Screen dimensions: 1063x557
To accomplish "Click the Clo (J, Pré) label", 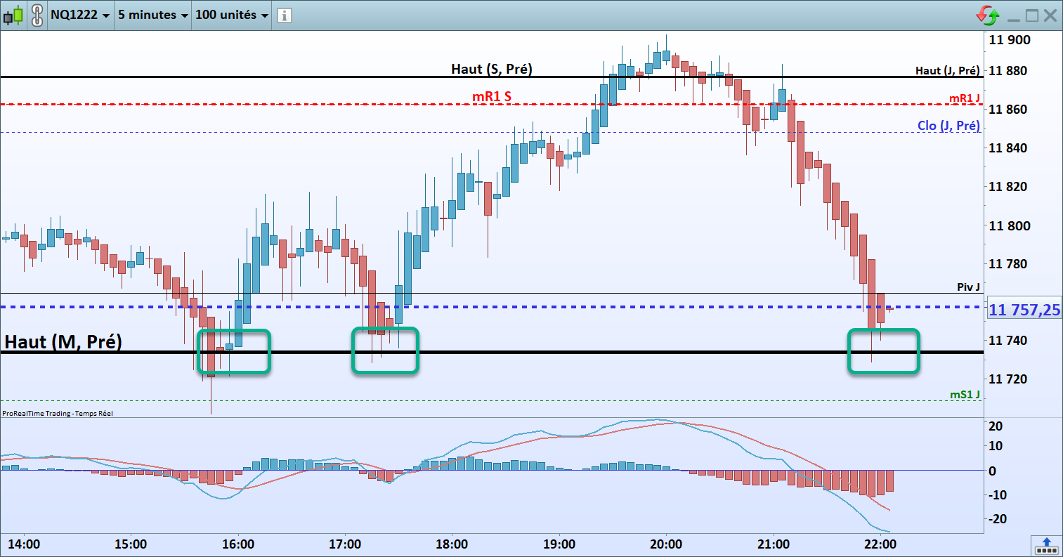I will pyautogui.click(x=948, y=126).
